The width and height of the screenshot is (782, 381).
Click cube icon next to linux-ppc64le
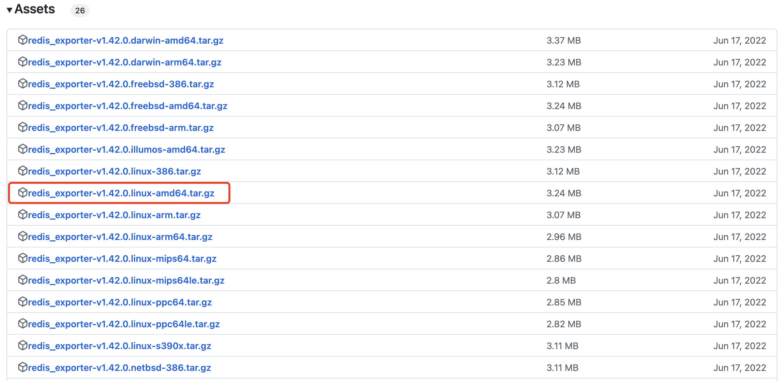23,323
